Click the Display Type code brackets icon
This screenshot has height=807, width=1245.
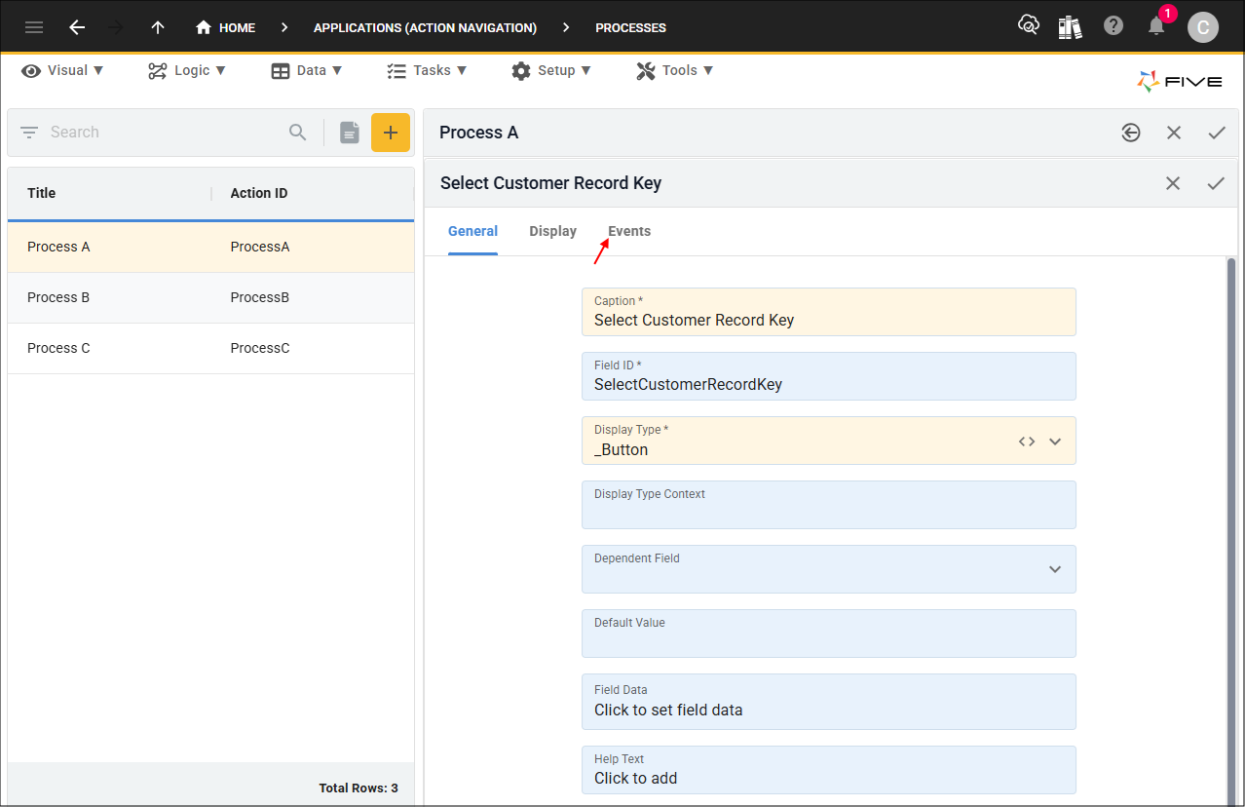click(1027, 442)
